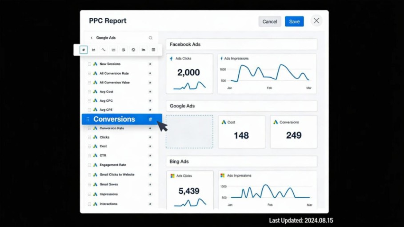Close the PPC Report dialog
404x227 pixels.
pyautogui.click(x=316, y=21)
